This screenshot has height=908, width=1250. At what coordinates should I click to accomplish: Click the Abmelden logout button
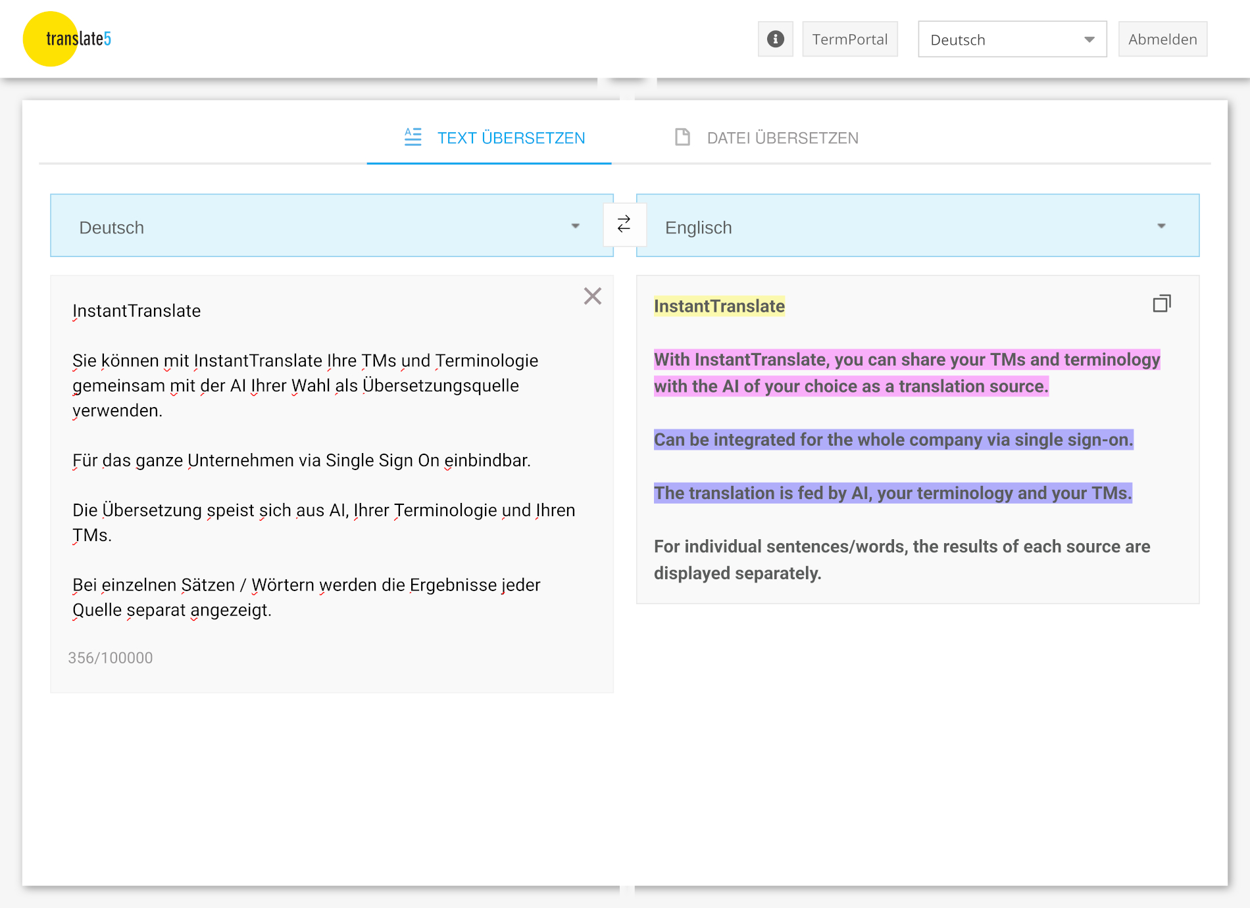click(x=1162, y=39)
